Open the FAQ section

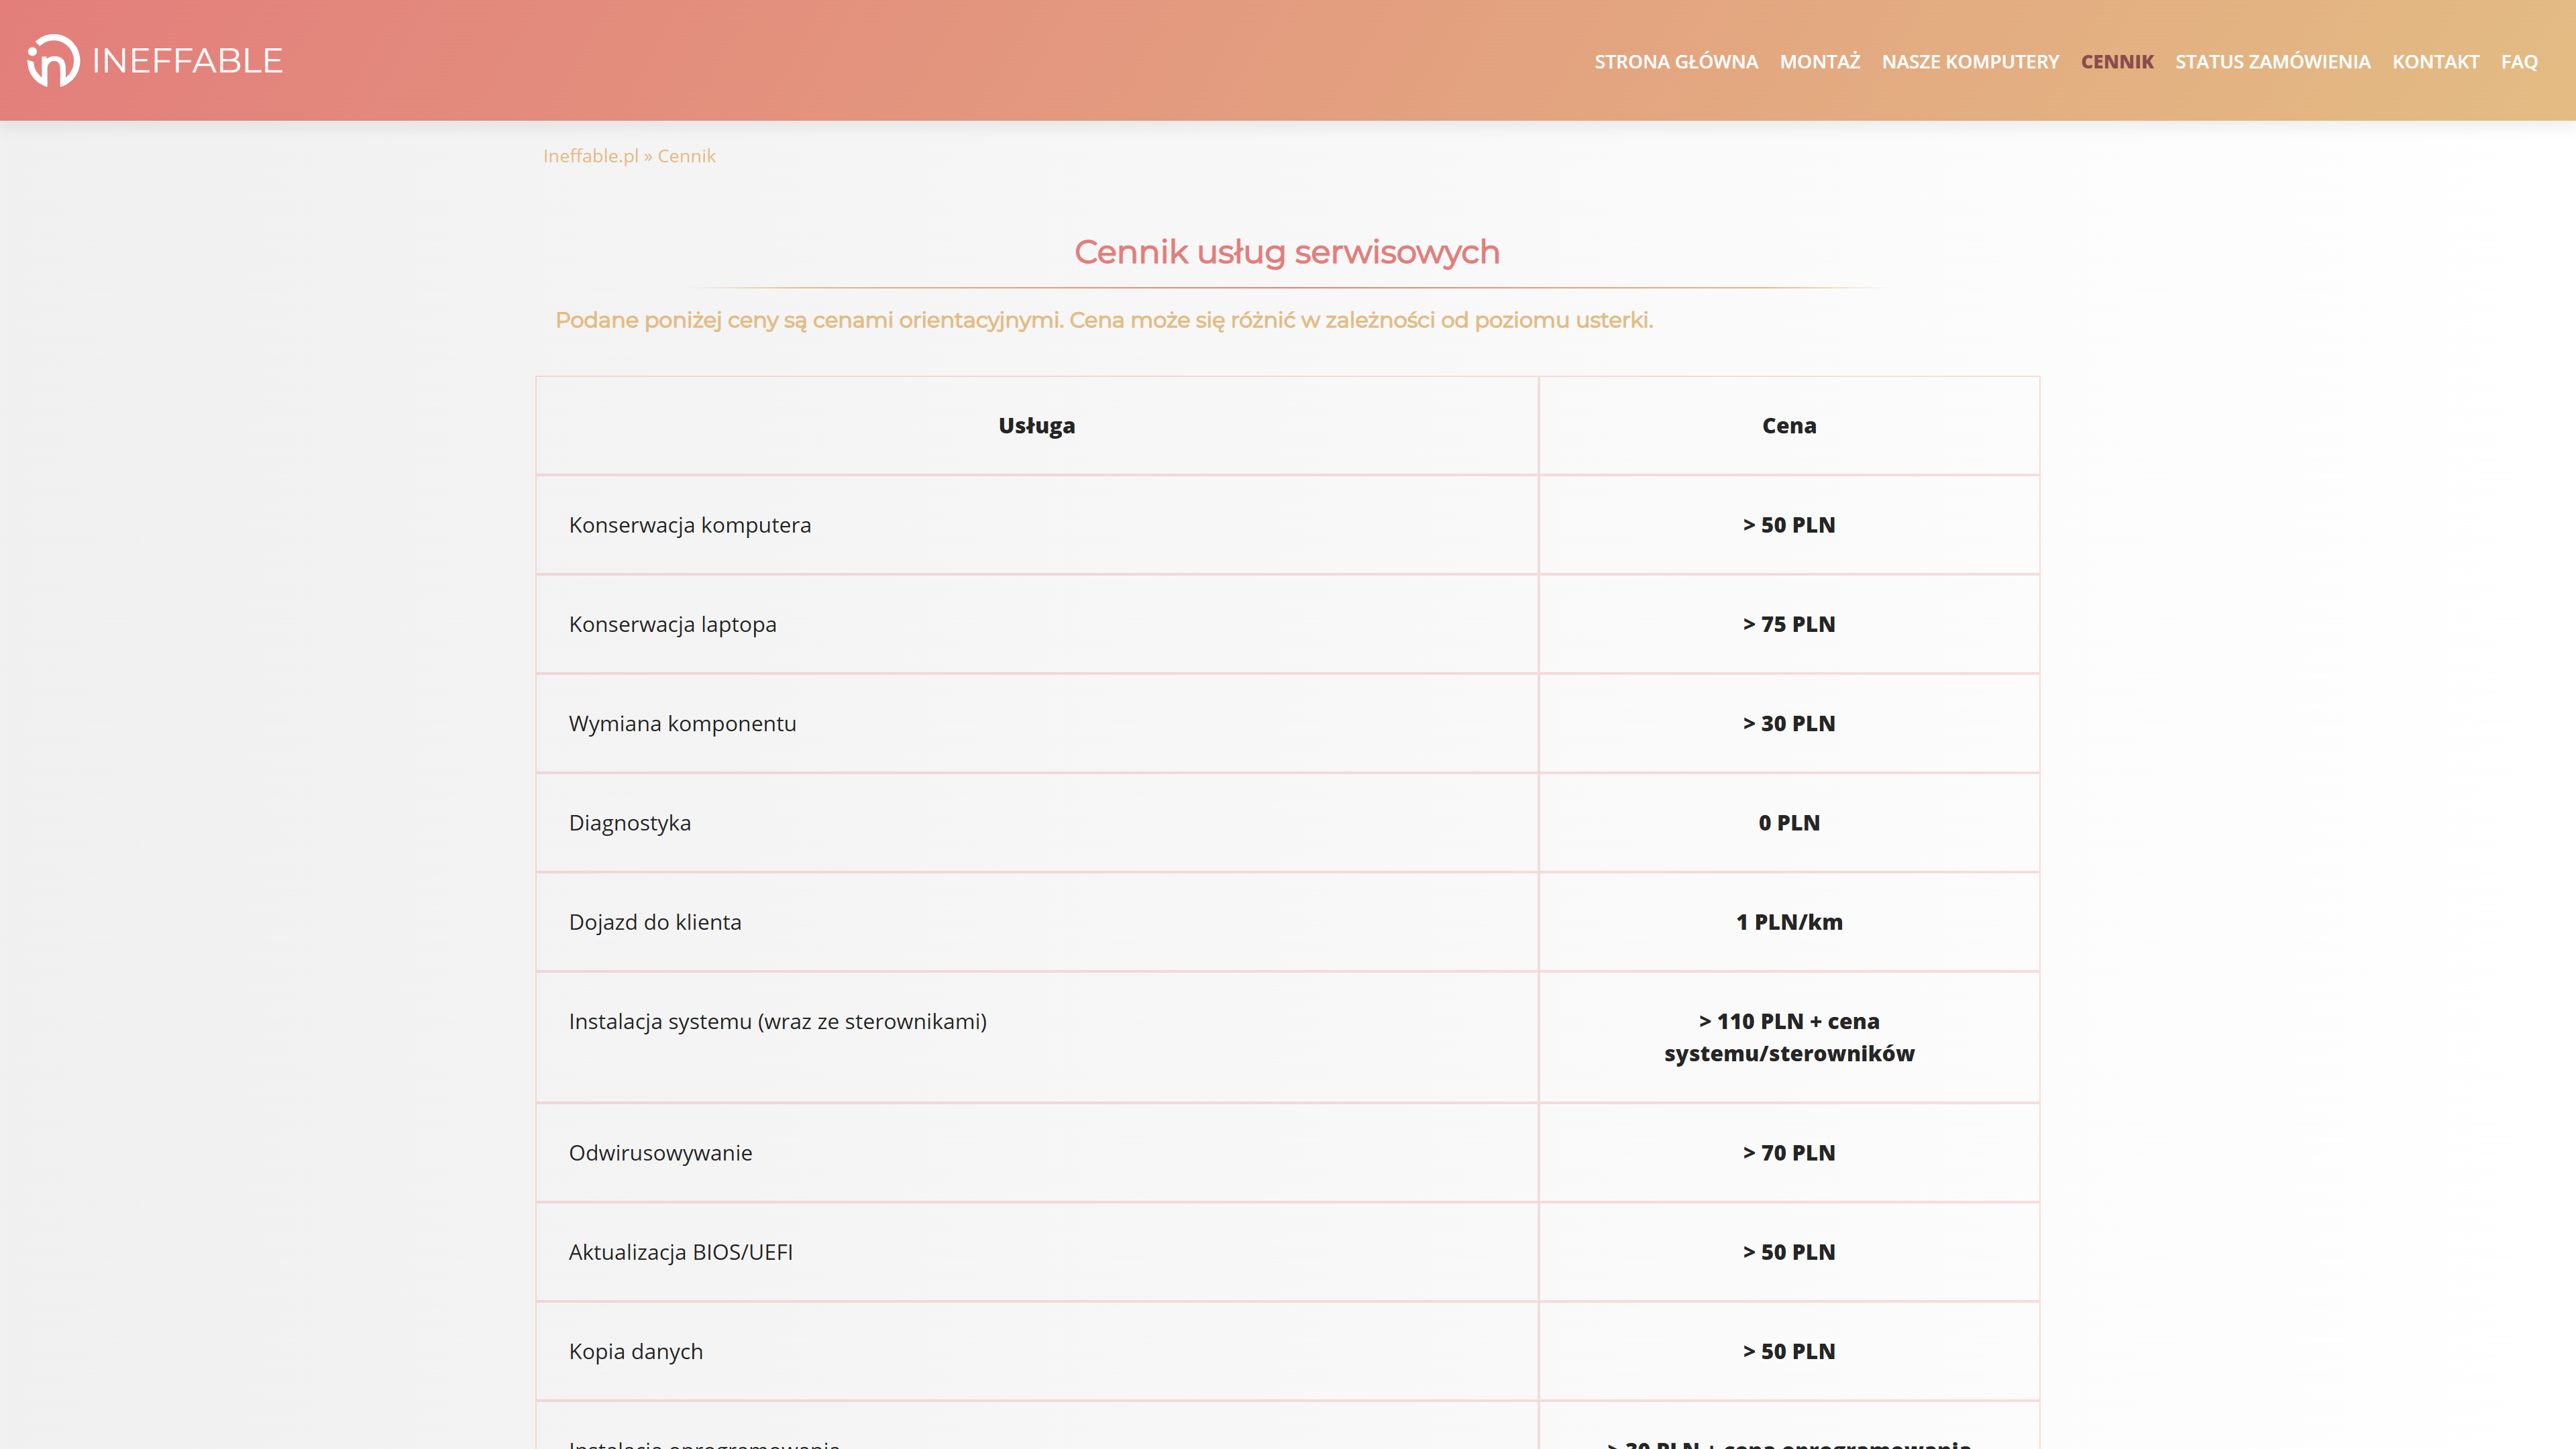[2519, 61]
